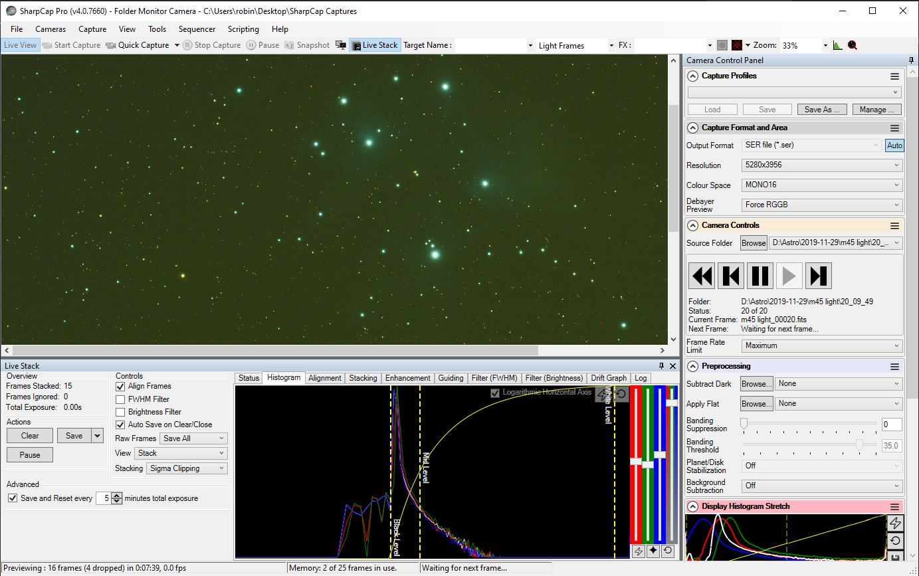Click Browse next to Source Folder
Viewport: 919px width, 576px height.
tap(754, 243)
